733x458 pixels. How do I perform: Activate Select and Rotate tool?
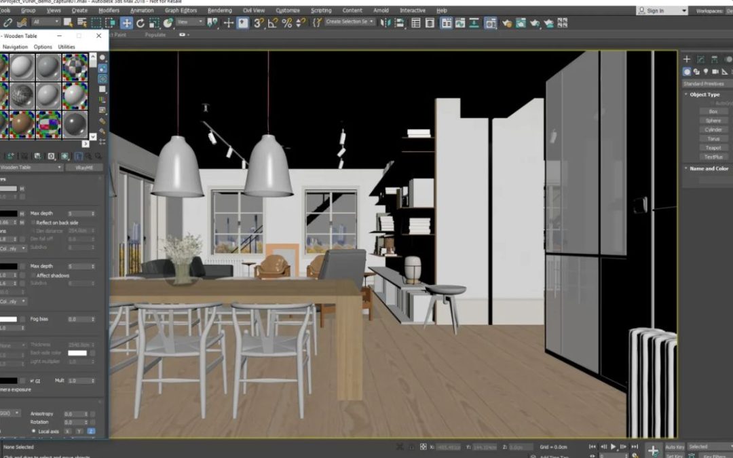coord(140,22)
